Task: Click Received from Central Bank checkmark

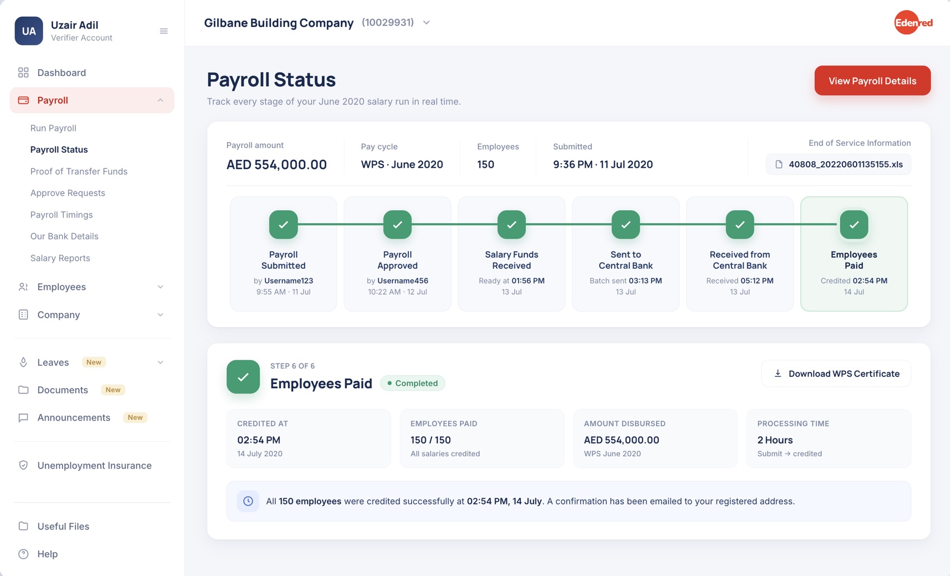Action: pyautogui.click(x=740, y=224)
